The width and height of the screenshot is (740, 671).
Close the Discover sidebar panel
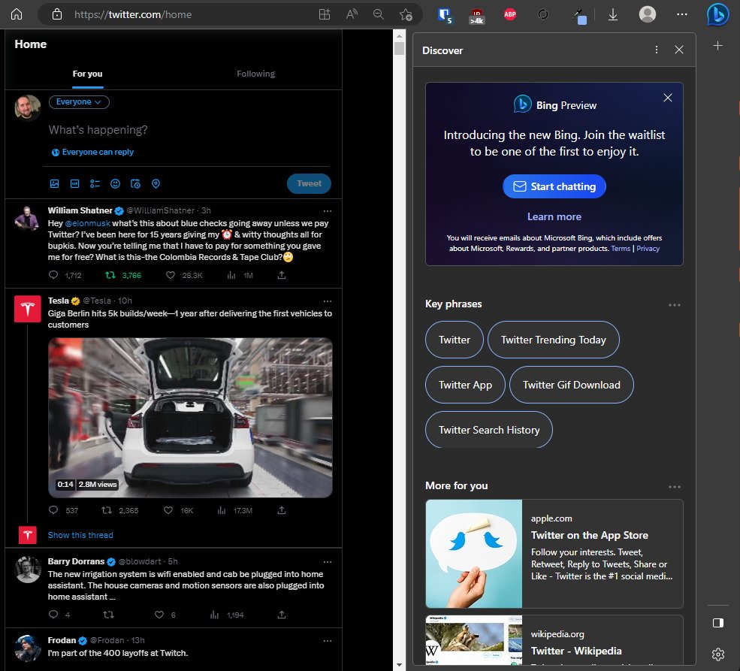click(x=679, y=50)
